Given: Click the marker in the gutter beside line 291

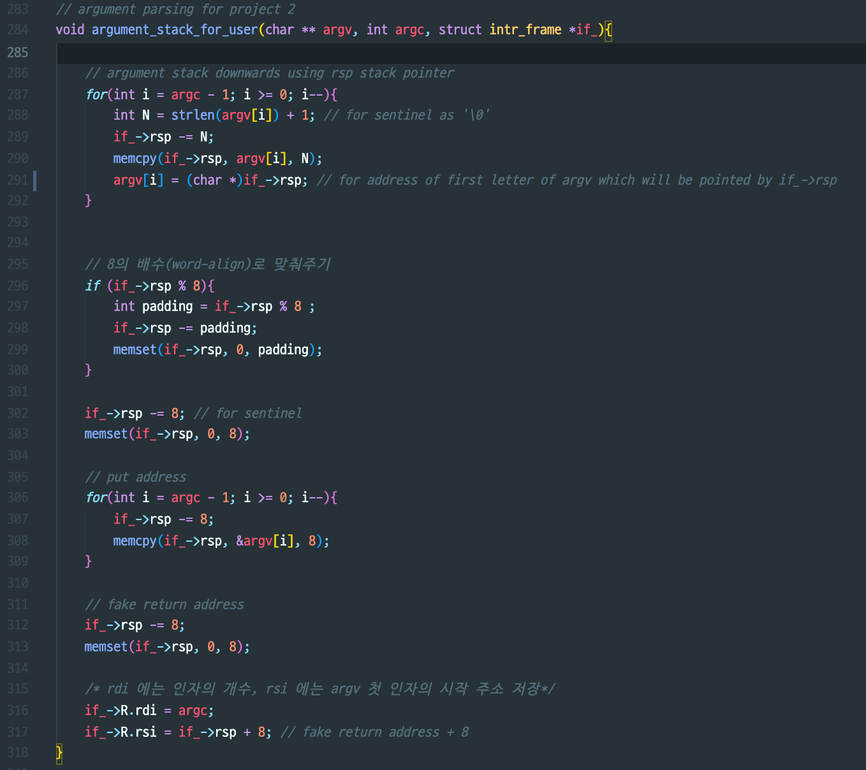Looking at the screenshot, I should (x=35, y=180).
